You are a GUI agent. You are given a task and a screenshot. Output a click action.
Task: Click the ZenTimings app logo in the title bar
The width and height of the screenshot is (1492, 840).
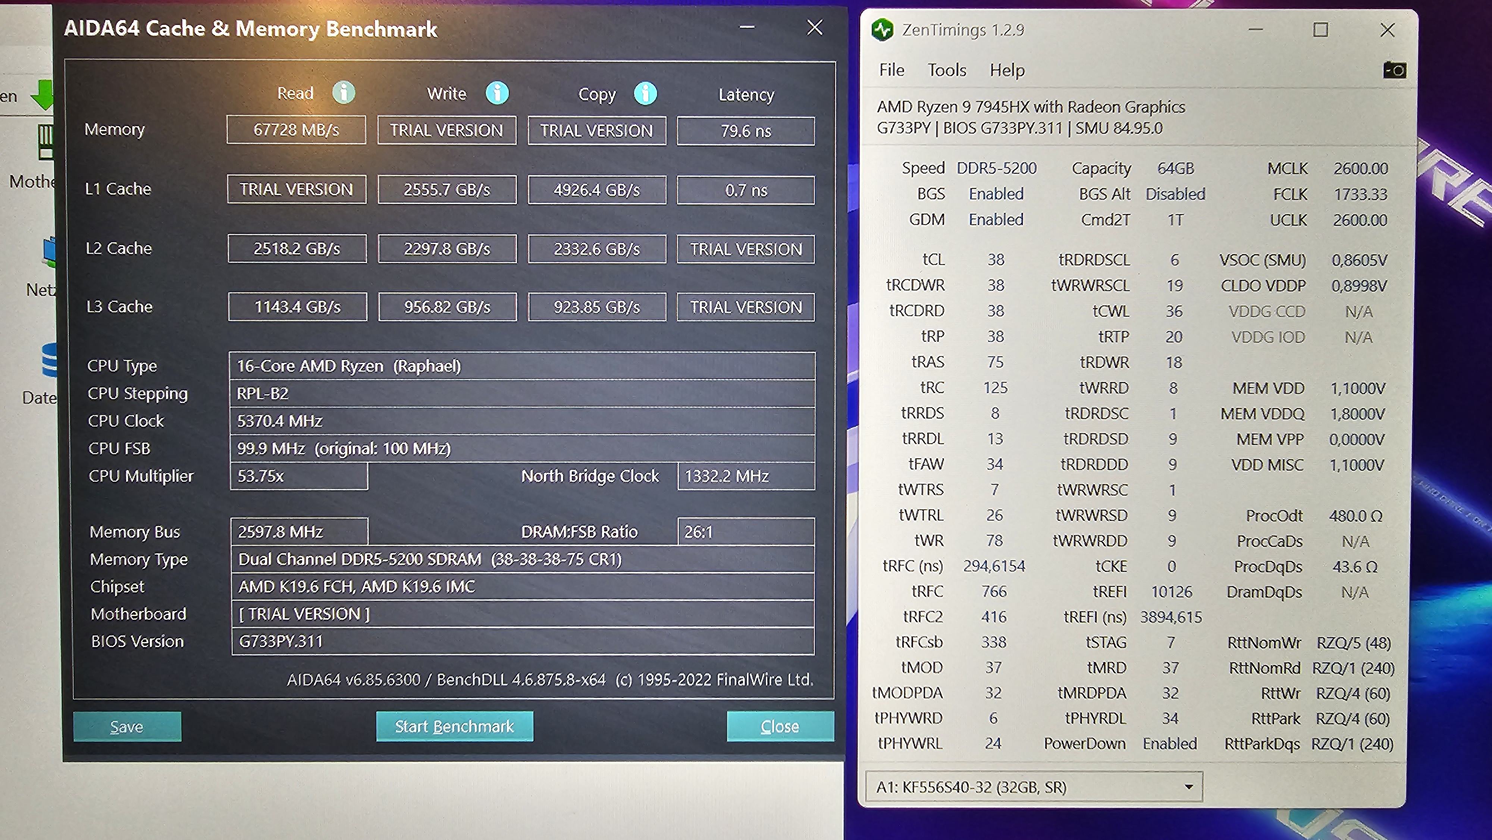(883, 29)
